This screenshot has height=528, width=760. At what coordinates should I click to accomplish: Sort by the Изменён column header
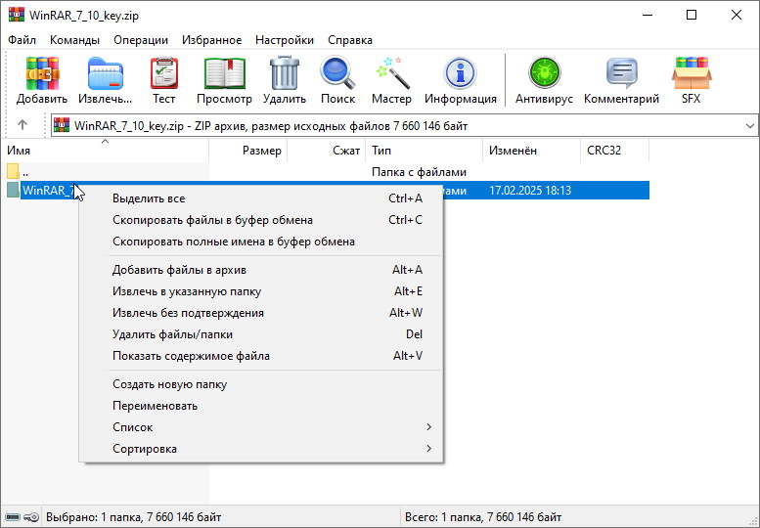(532, 151)
